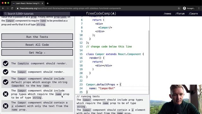Viewport: 202px width, 114px height.
Task: Click the 'string' code word in the instructions
Action: pos(41,24)
